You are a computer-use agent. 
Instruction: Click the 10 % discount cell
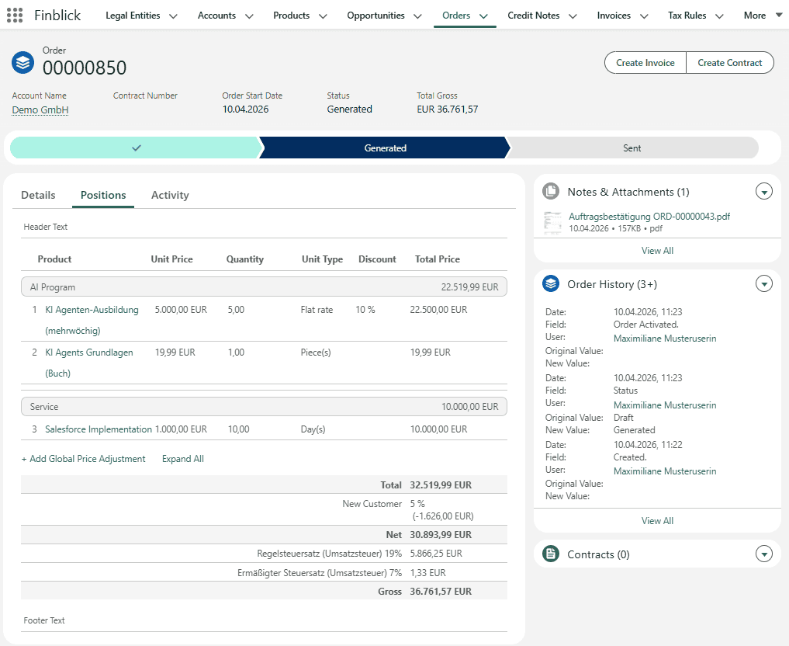pyautogui.click(x=365, y=310)
